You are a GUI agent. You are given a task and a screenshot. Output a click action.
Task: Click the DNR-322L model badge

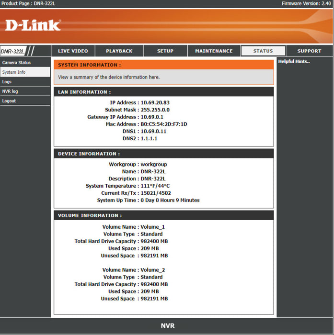(x=13, y=51)
